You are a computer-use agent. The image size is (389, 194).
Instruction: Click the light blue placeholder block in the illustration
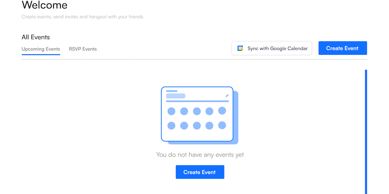(176, 96)
